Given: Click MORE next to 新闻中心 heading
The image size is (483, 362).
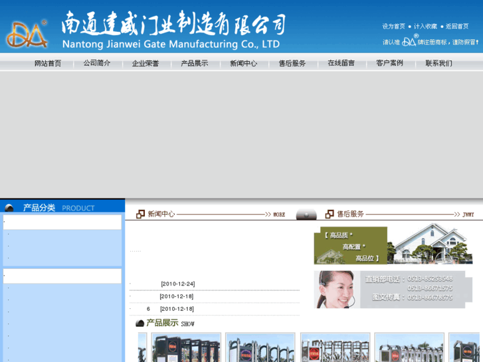Looking at the screenshot, I should [279, 215].
